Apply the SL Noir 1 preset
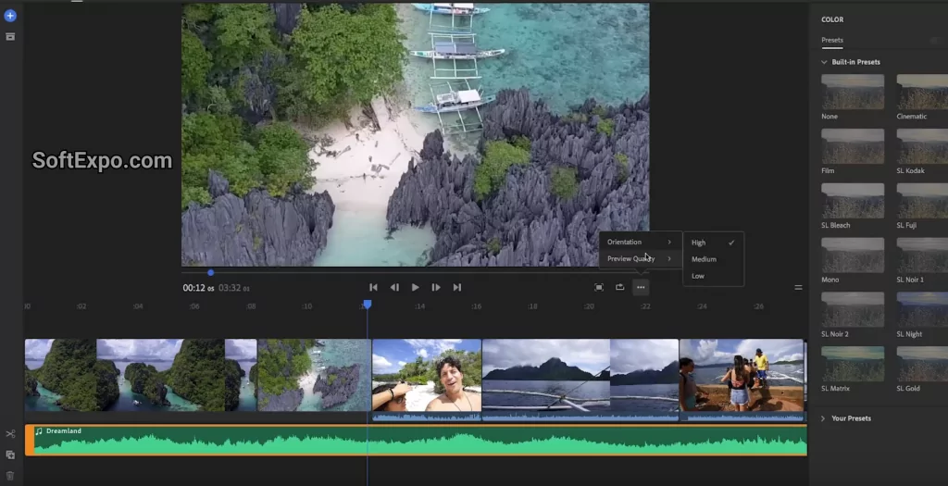The height and width of the screenshot is (486, 948). pos(922,255)
